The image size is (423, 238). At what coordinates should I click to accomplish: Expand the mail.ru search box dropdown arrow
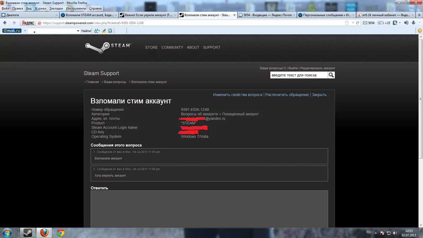click(78, 31)
